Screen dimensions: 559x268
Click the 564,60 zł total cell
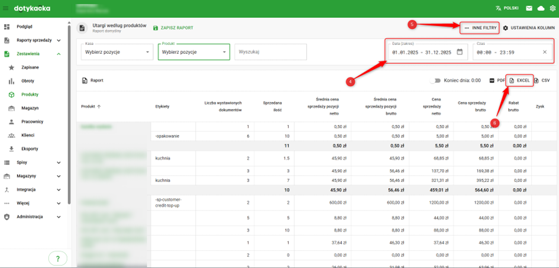coord(476,190)
